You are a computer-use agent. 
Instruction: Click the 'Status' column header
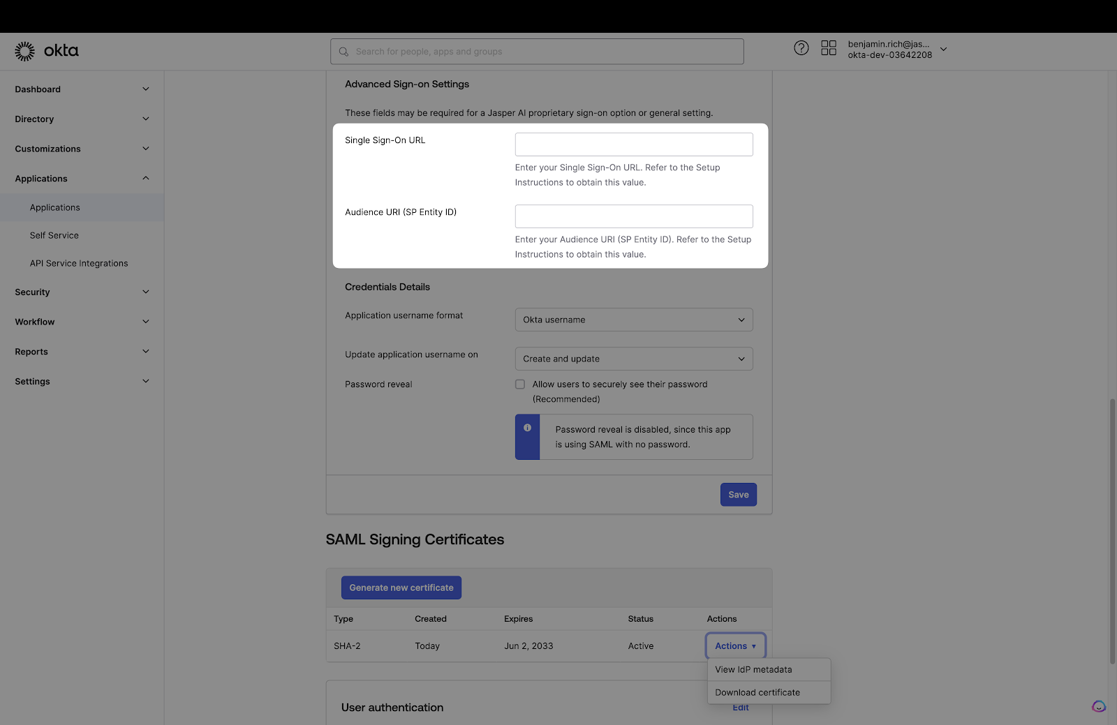tap(641, 619)
